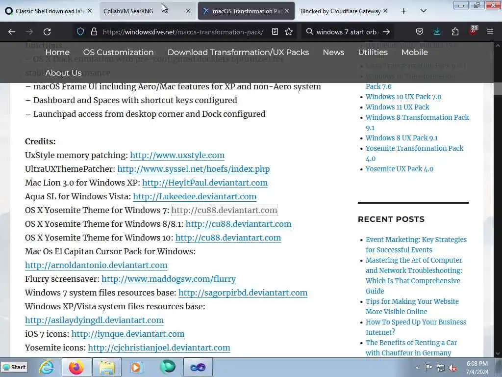The height and width of the screenshot is (377, 502).
Task: Open Windows Media Player taskbar icon
Action: pos(137,367)
